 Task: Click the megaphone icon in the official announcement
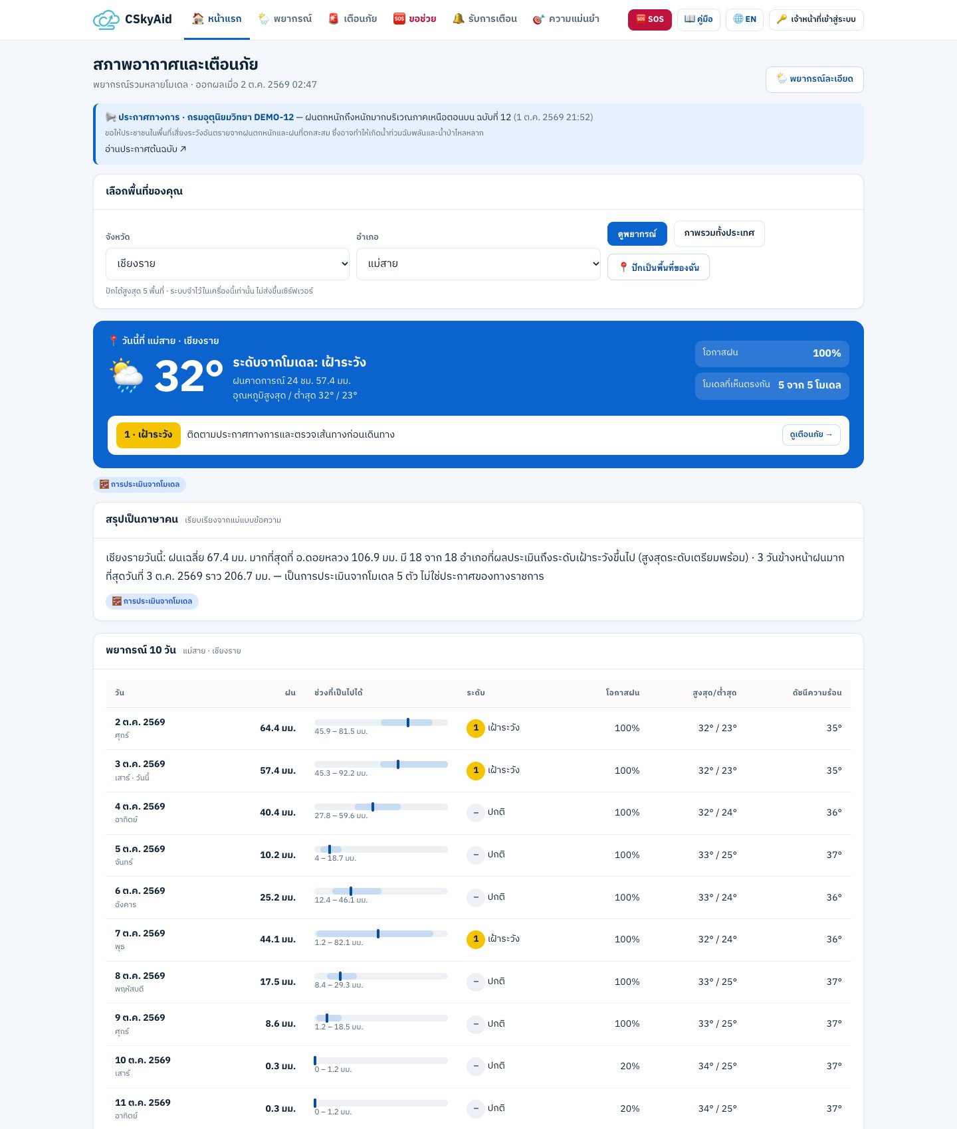click(x=110, y=117)
